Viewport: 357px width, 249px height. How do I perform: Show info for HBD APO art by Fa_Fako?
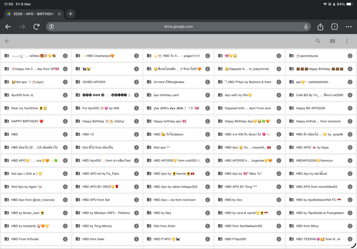(136, 174)
